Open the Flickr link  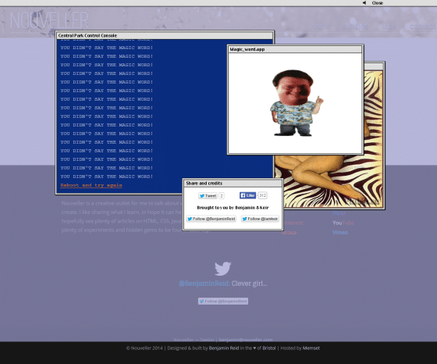click(x=339, y=213)
